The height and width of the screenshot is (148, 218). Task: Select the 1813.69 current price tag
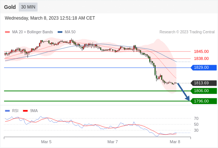click(204, 83)
